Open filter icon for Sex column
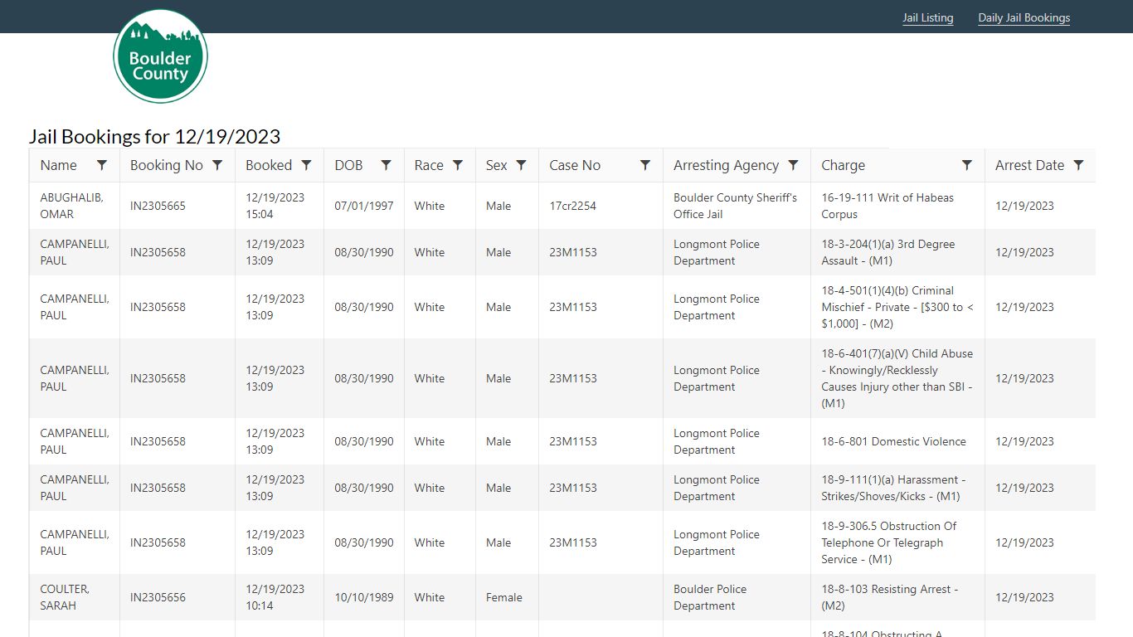The image size is (1133, 637). click(x=521, y=165)
